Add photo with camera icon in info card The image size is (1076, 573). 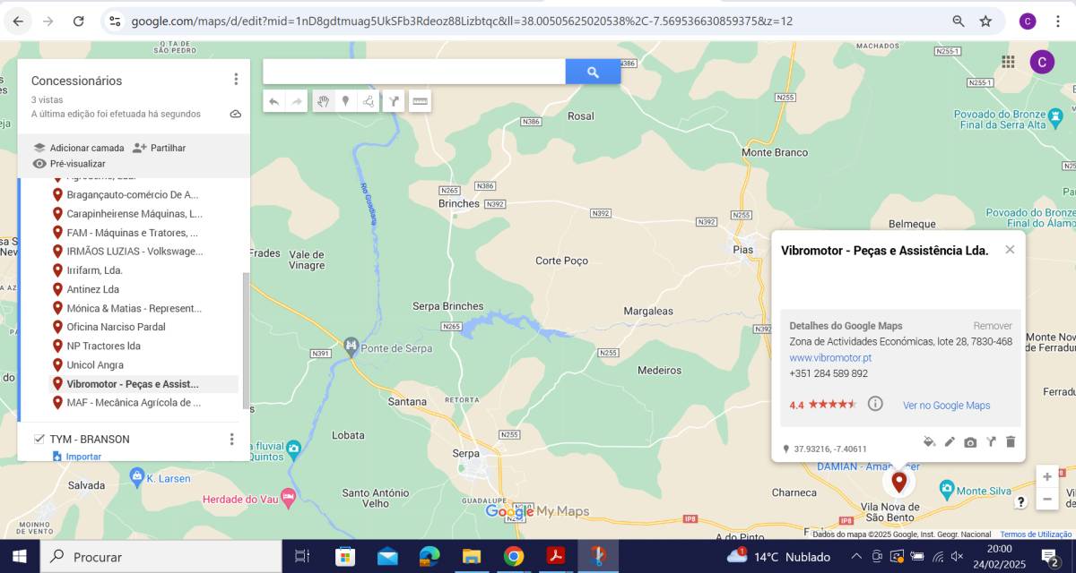point(970,442)
